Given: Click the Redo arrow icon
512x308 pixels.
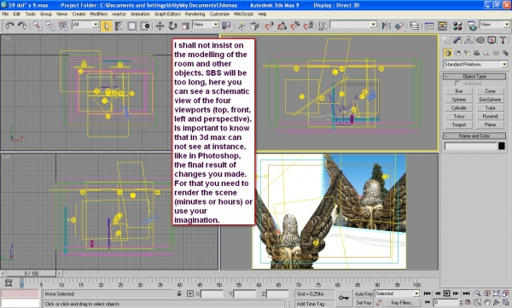Looking at the screenshot, I should 22,26.
